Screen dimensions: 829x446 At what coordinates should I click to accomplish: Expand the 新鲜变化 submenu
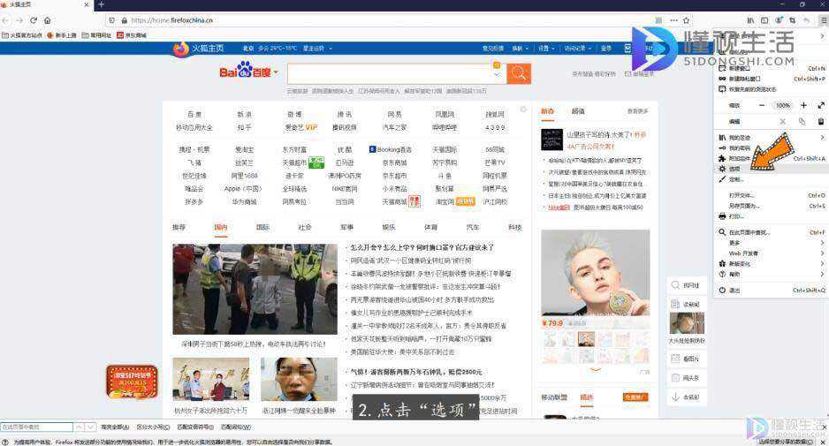(x=771, y=263)
